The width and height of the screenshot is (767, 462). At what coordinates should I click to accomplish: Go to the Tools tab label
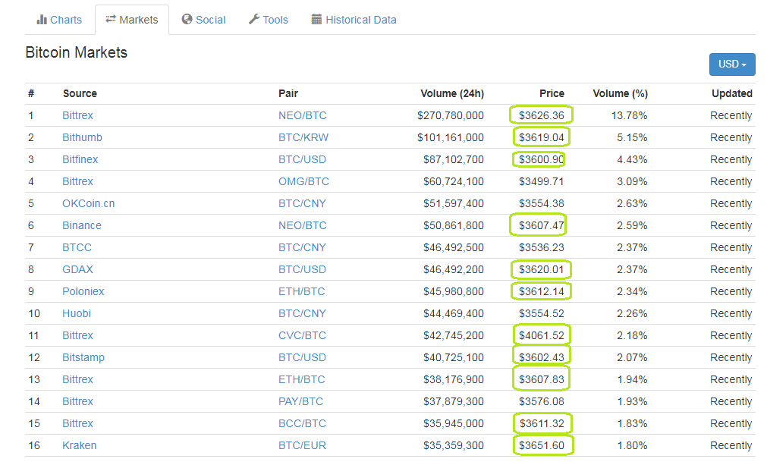(275, 20)
